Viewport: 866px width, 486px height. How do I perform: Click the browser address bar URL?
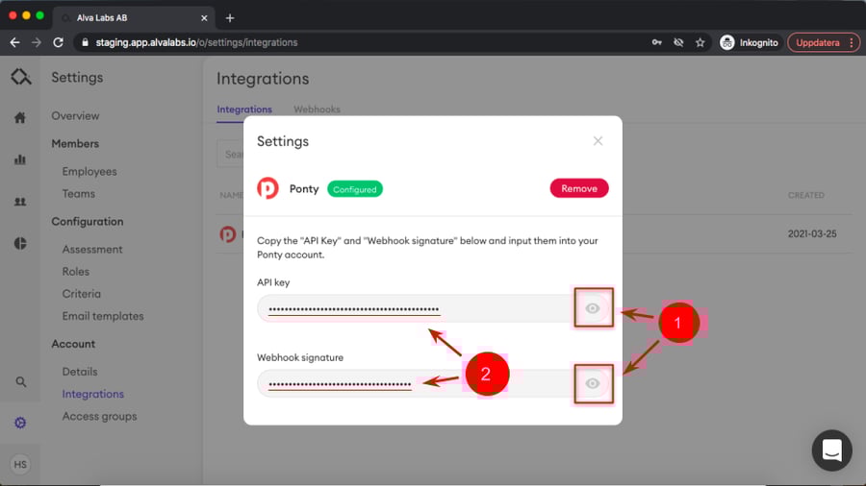[x=196, y=42]
